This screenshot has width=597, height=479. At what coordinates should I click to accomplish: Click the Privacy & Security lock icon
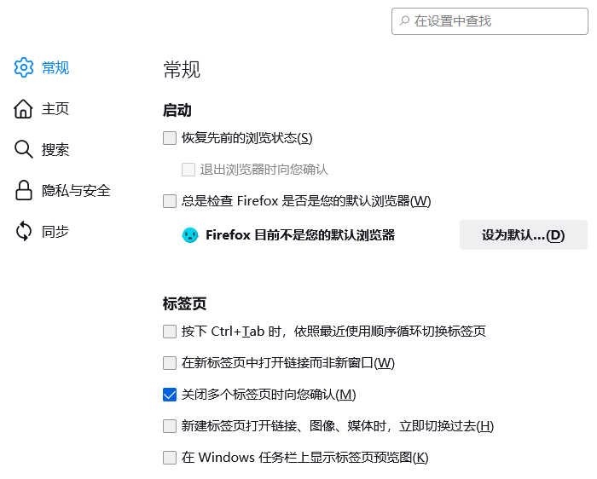tap(24, 190)
